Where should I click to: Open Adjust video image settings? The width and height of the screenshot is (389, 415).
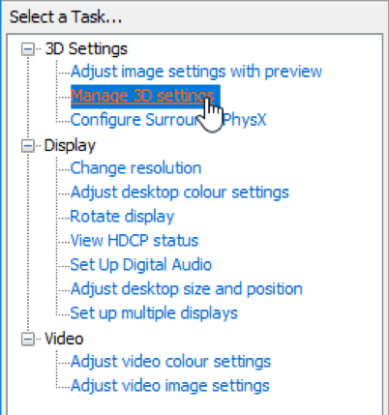pyautogui.click(x=170, y=386)
